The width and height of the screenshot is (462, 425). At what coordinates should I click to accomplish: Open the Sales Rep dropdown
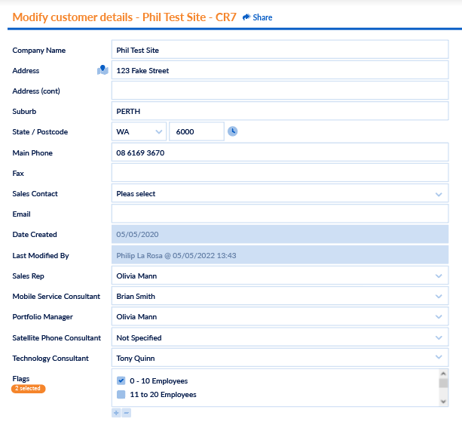280,276
